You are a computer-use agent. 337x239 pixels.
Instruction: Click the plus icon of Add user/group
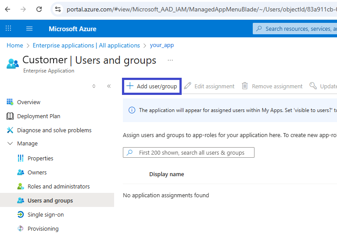[x=129, y=86]
